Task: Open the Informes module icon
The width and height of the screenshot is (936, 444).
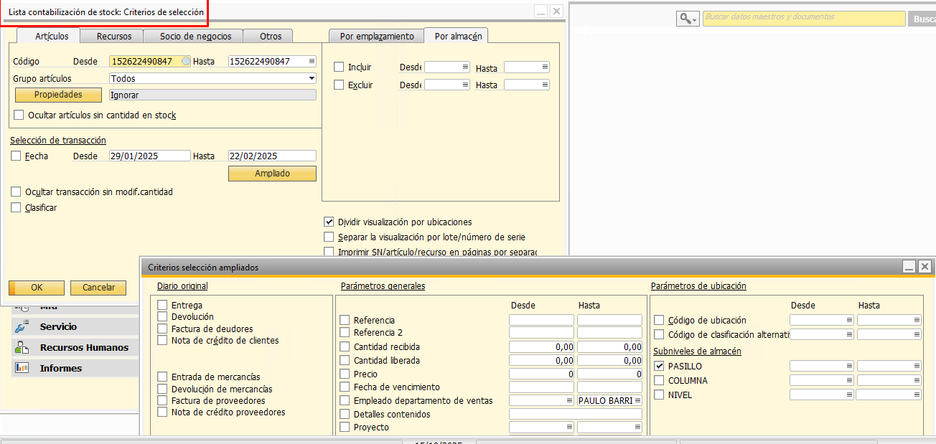Action: coord(22,368)
